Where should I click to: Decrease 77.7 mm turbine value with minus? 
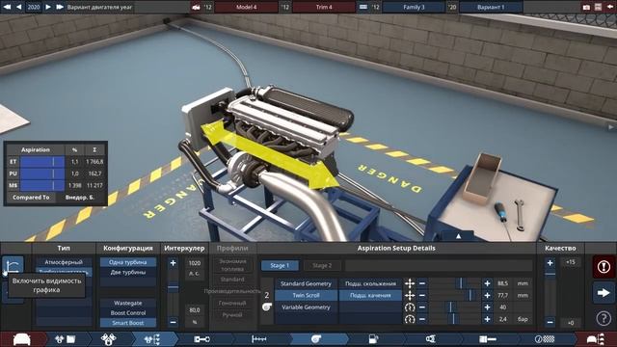click(x=422, y=295)
